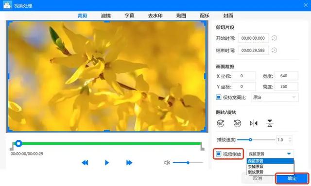Screen dimensions: 311x186
Task: Click the left trim marker on timeline
Action: click(x=12, y=147)
